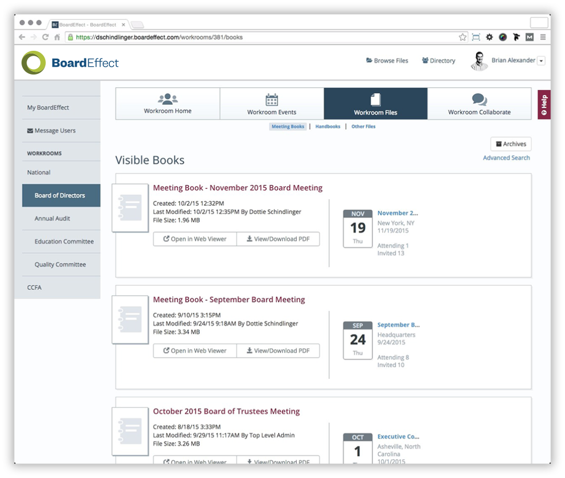The height and width of the screenshot is (478, 565).
Task: Open the Directory via its people icon
Action: (x=424, y=61)
